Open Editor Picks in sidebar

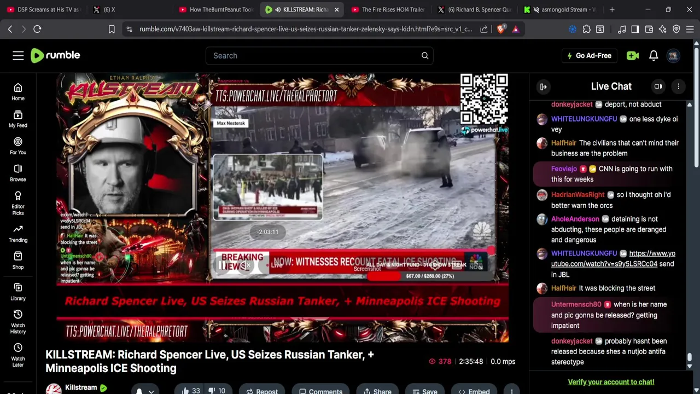click(x=18, y=203)
